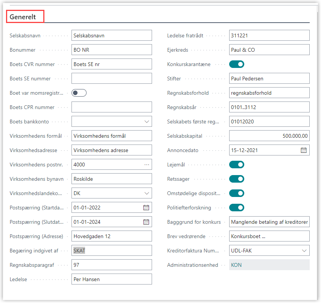Open calendar picker for Postspærring end date
This screenshot has height=303, width=321.
tap(146, 222)
